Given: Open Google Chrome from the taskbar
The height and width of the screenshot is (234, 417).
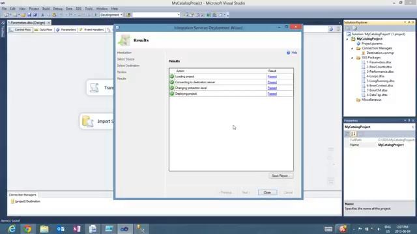Looking at the screenshot, I should click(x=27, y=229).
